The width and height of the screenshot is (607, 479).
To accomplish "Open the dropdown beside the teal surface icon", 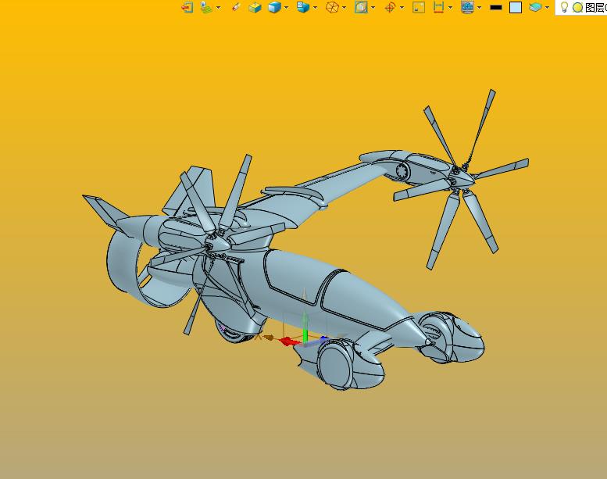I will pyautogui.click(x=547, y=8).
